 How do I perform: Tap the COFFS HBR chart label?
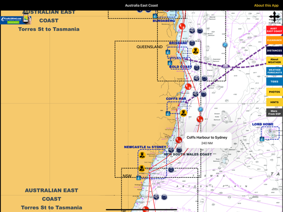point(176,99)
